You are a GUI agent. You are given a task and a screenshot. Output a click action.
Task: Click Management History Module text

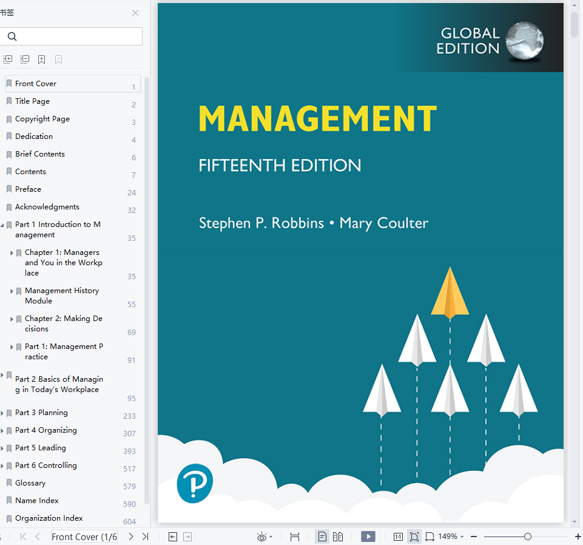[62, 296]
